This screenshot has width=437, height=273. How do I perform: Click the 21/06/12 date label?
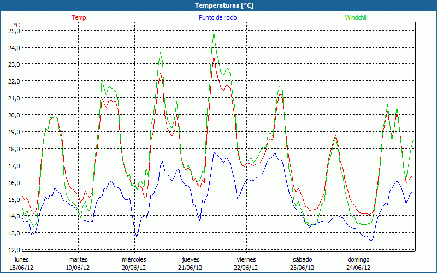191,268
